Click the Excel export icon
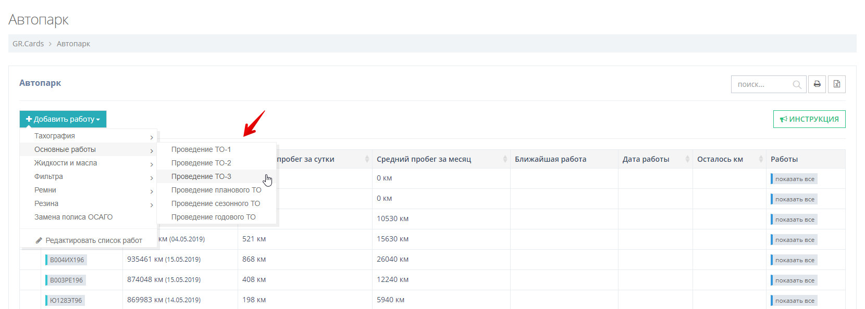The height and width of the screenshot is (309, 865). (836, 84)
